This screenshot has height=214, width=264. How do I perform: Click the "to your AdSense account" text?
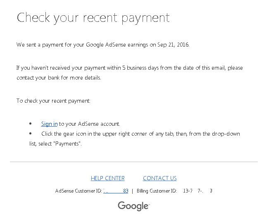(89, 124)
